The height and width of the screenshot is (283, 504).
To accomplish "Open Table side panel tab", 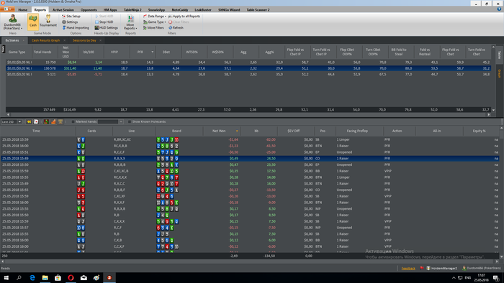I will click(x=500, y=55).
